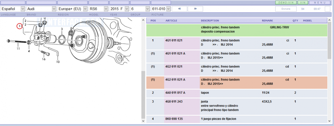Open the Brand dropdown showing Audi
Image resolution: width=334 pixels, height=126 pixels.
[x=41, y=9]
